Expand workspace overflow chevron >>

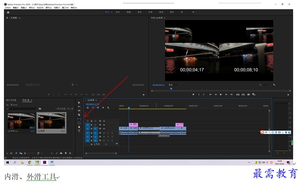click(193, 12)
